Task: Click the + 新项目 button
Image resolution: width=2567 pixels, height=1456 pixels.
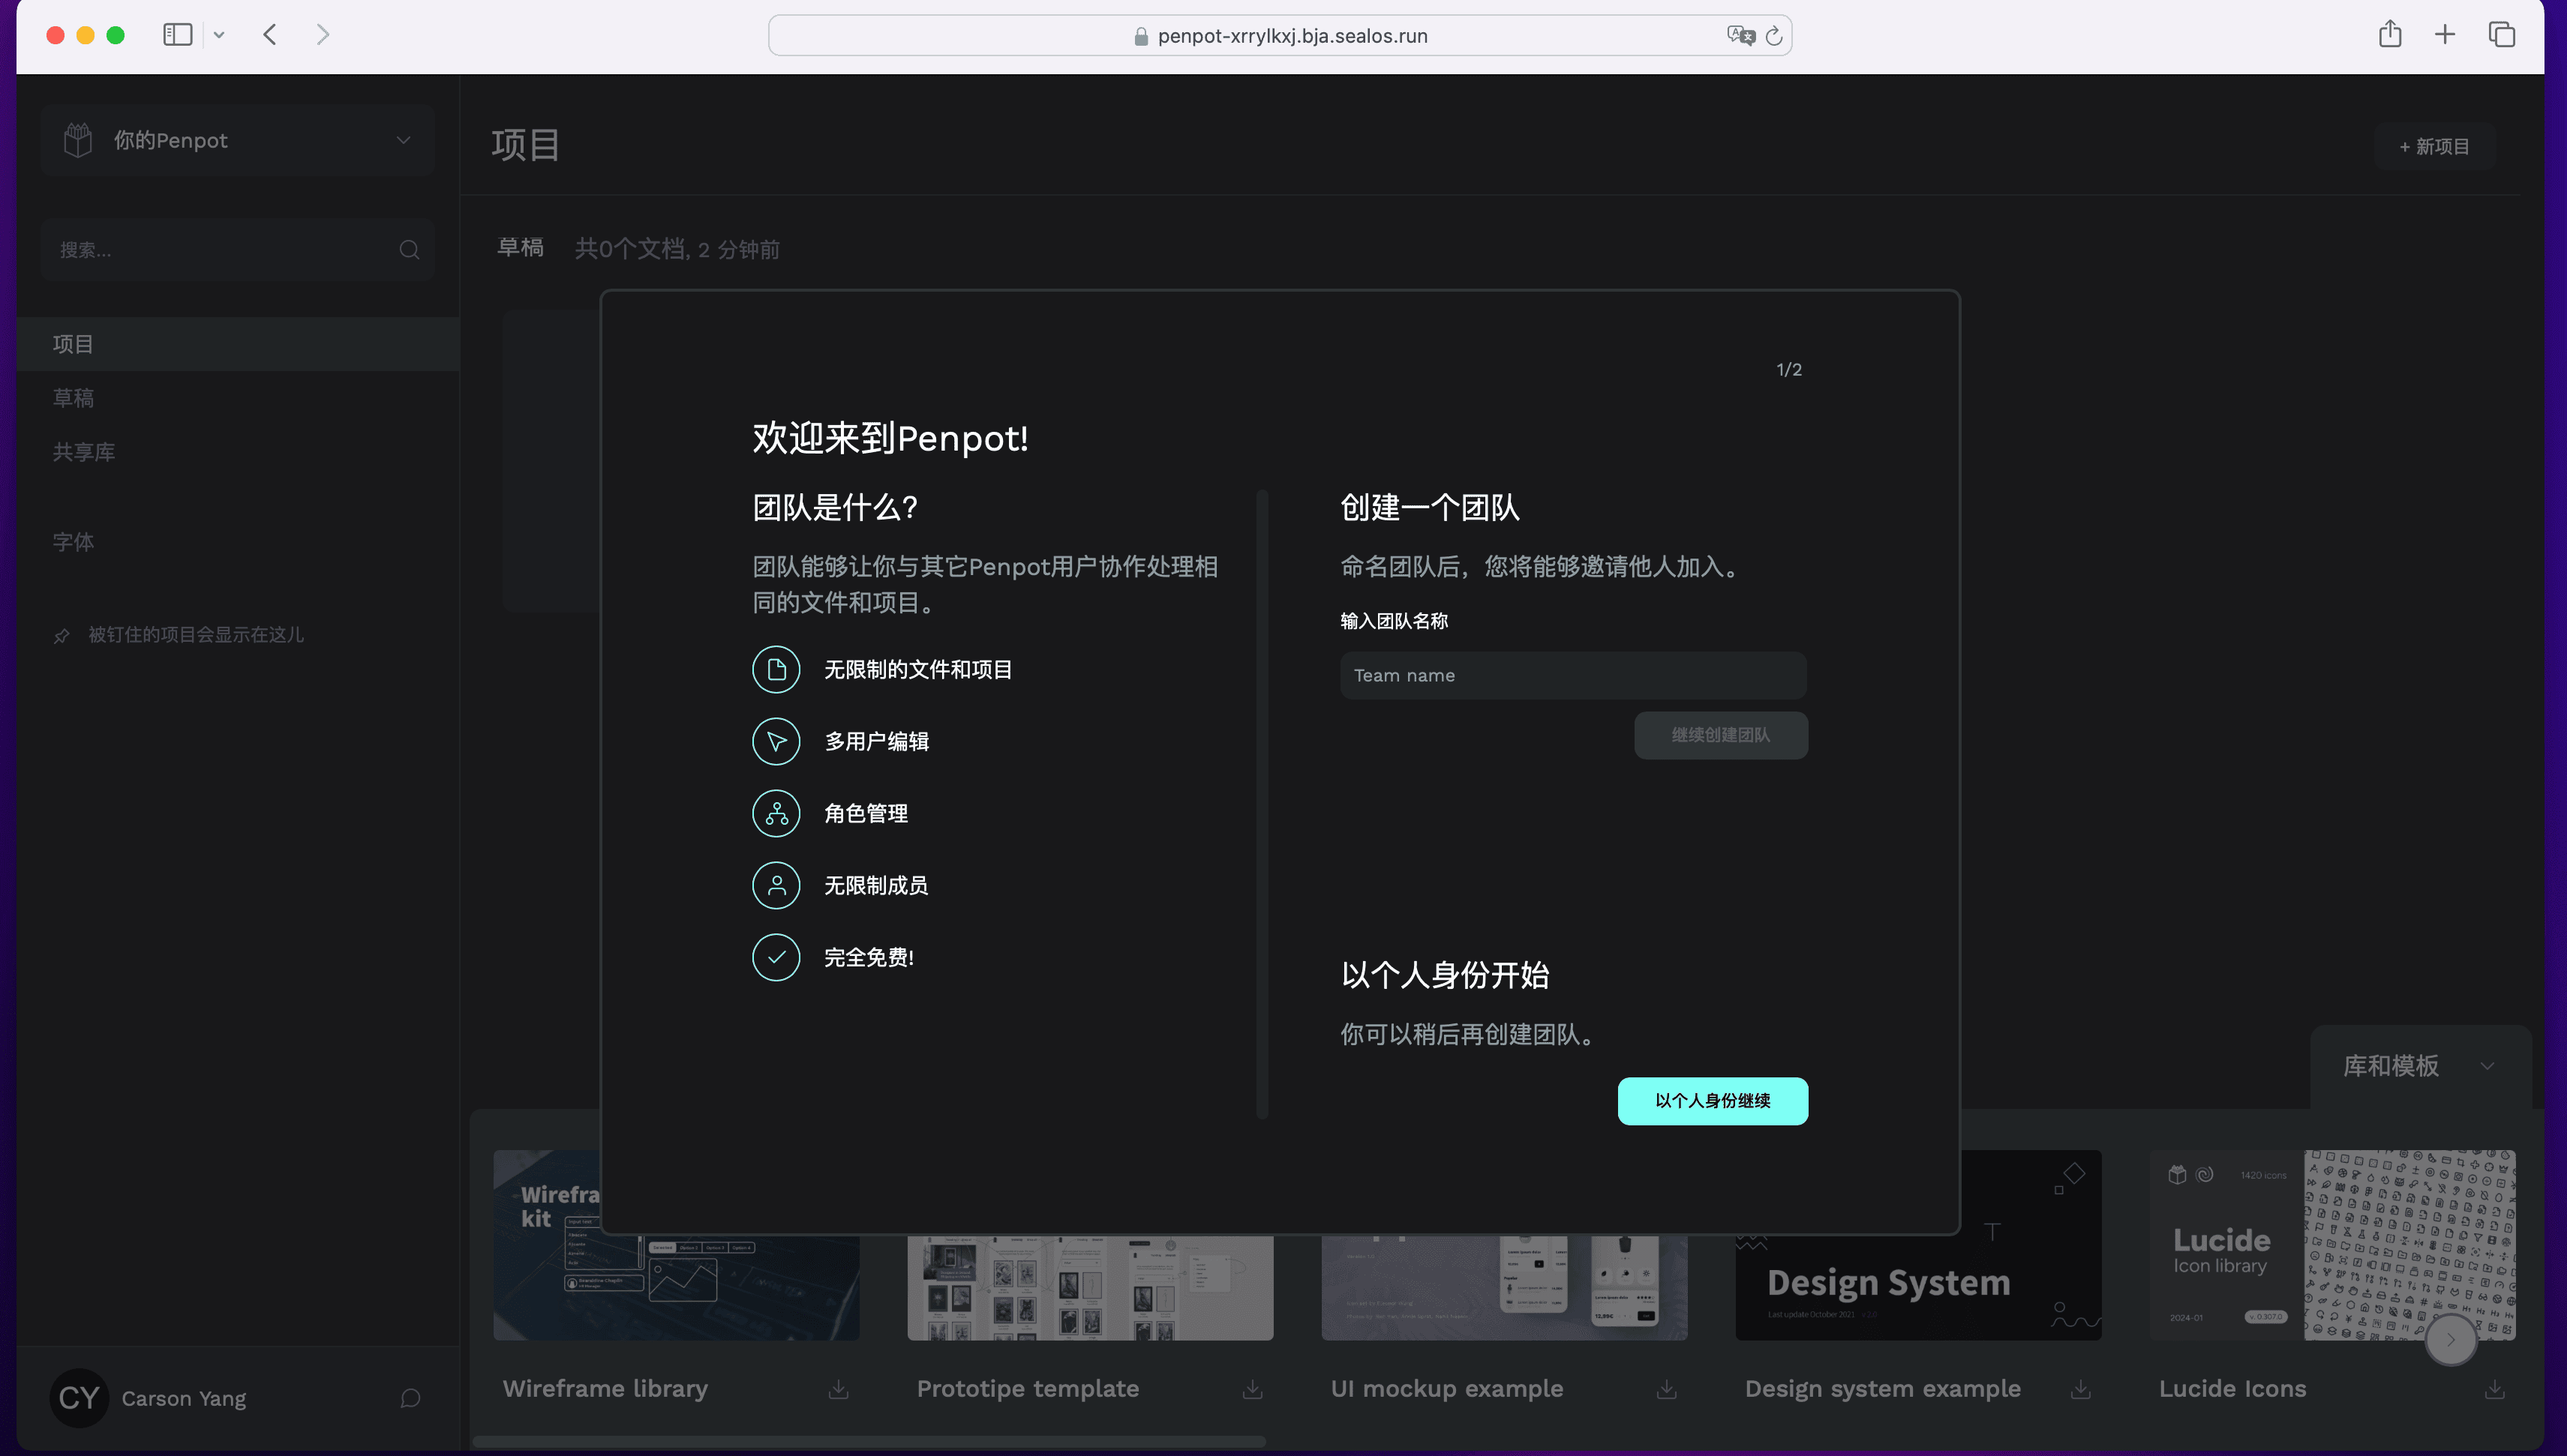Action: (x=2435, y=147)
